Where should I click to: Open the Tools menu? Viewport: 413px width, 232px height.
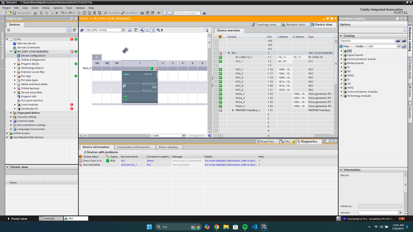(69, 8)
